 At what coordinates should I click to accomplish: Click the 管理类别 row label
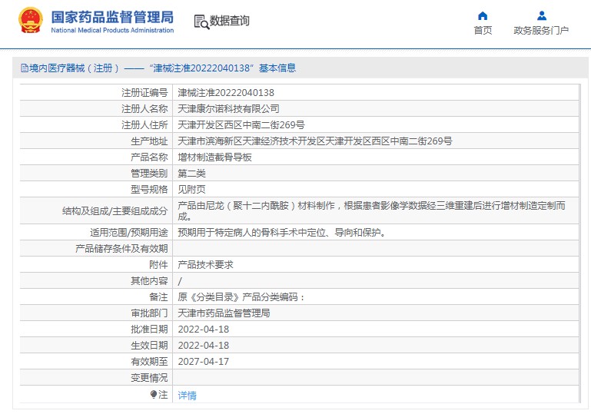tap(149, 174)
